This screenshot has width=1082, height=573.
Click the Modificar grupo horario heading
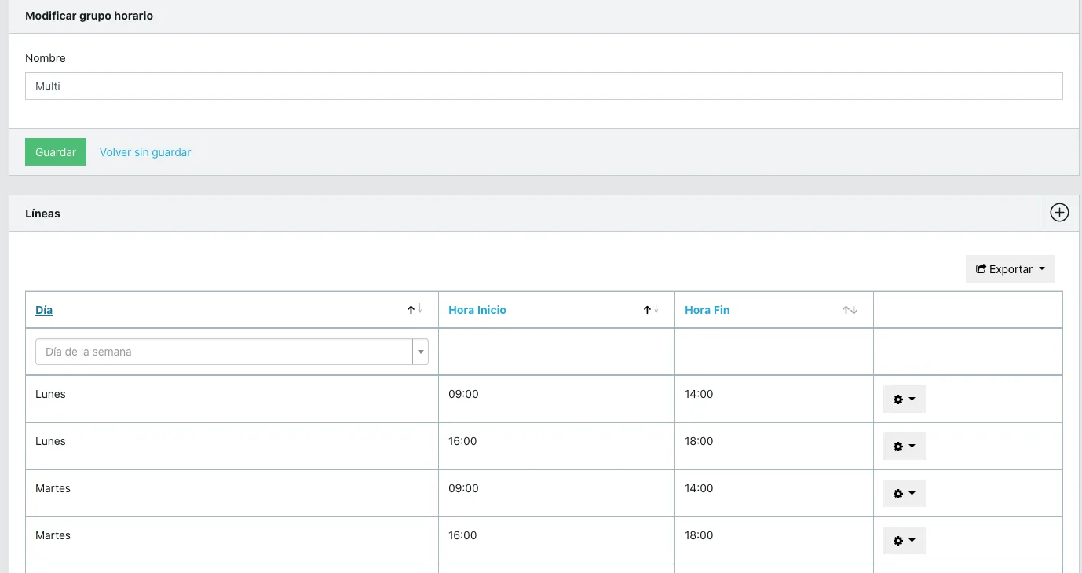click(89, 16)
